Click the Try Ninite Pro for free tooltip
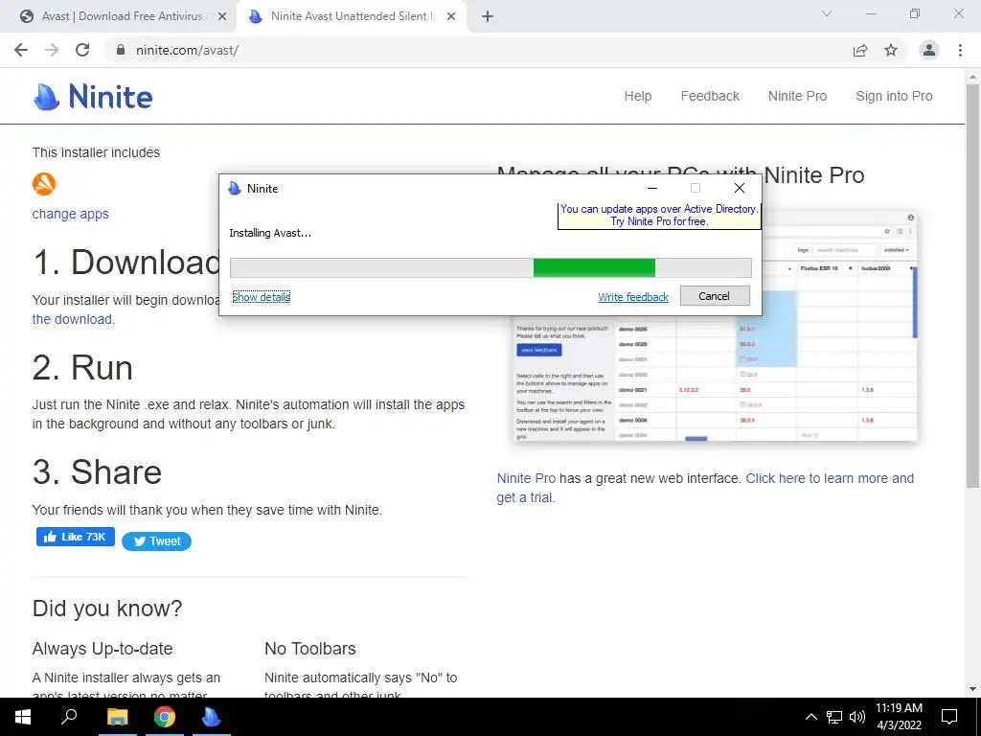The image size is (981, 736). click(x=659, y=216)
